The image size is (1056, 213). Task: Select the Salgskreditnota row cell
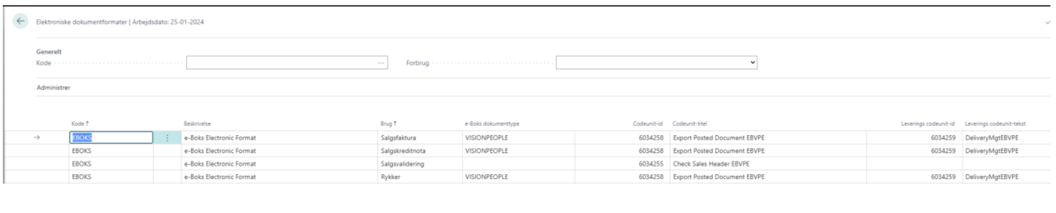419,151
